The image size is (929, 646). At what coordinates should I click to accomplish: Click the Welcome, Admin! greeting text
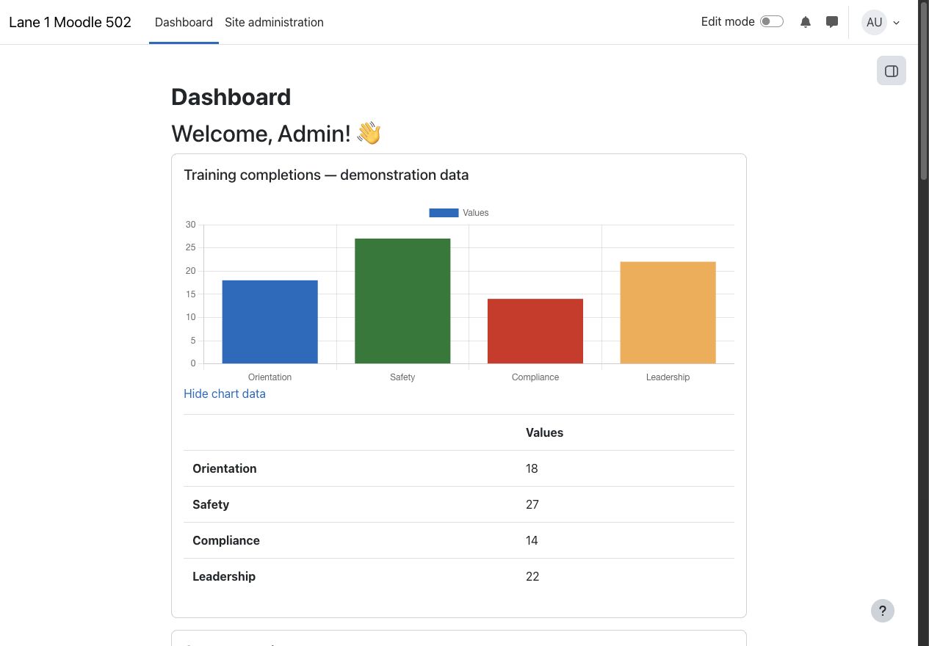coord(276,134)
